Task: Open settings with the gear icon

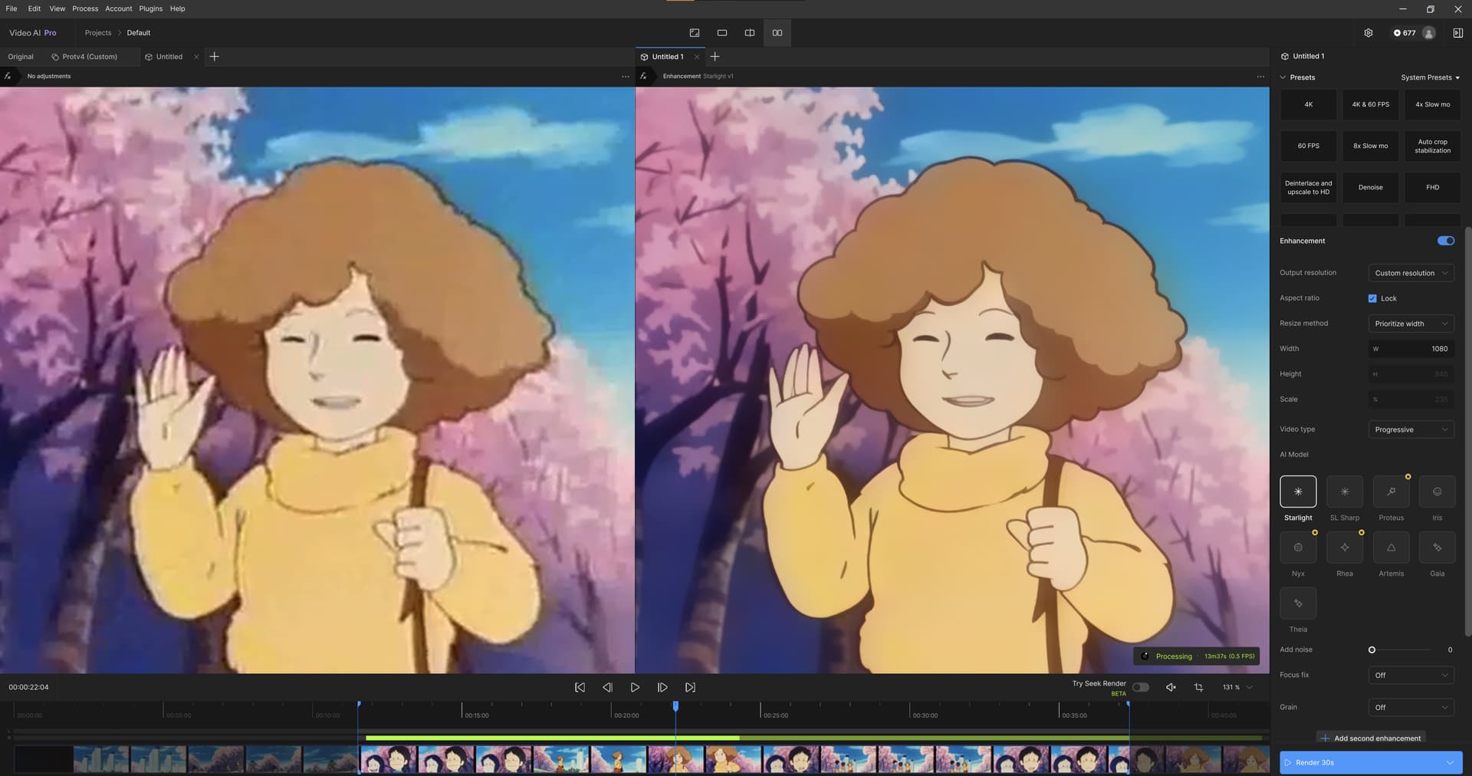Action: pos(1368,33)
